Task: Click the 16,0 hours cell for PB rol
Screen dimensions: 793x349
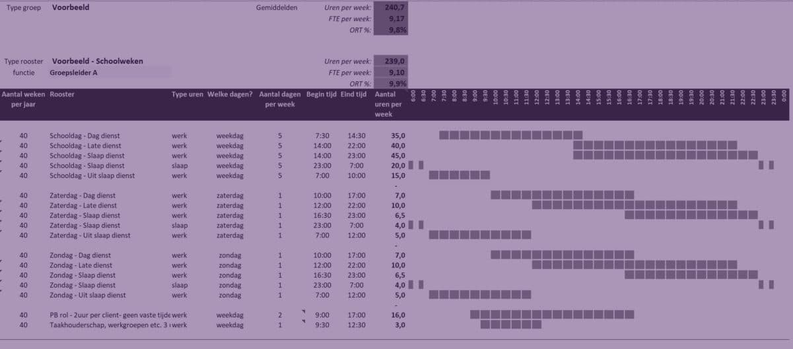Action: click(397, 315)
